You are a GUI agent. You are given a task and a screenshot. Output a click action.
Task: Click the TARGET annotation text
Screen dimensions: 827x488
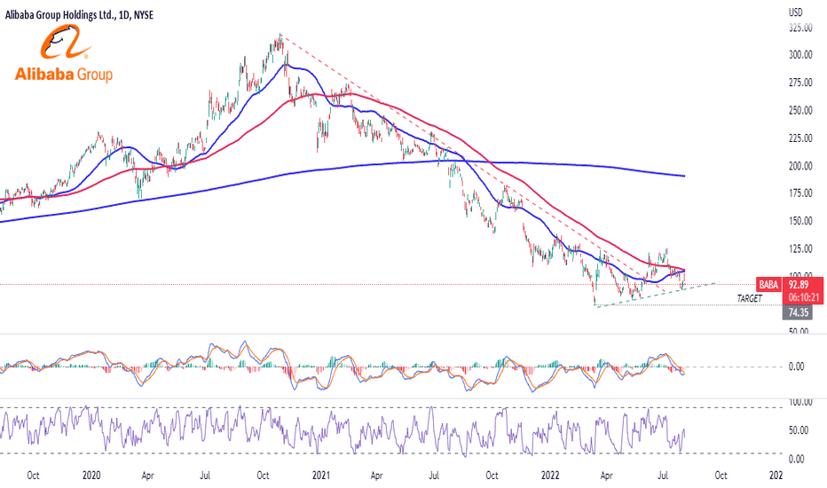[749, 299]
